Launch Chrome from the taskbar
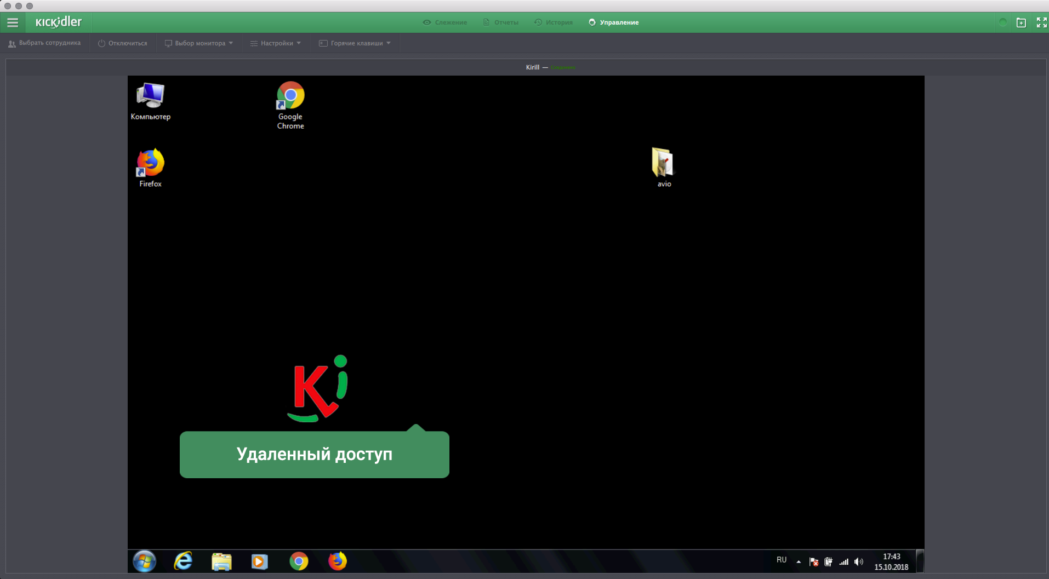 point(299,561)
